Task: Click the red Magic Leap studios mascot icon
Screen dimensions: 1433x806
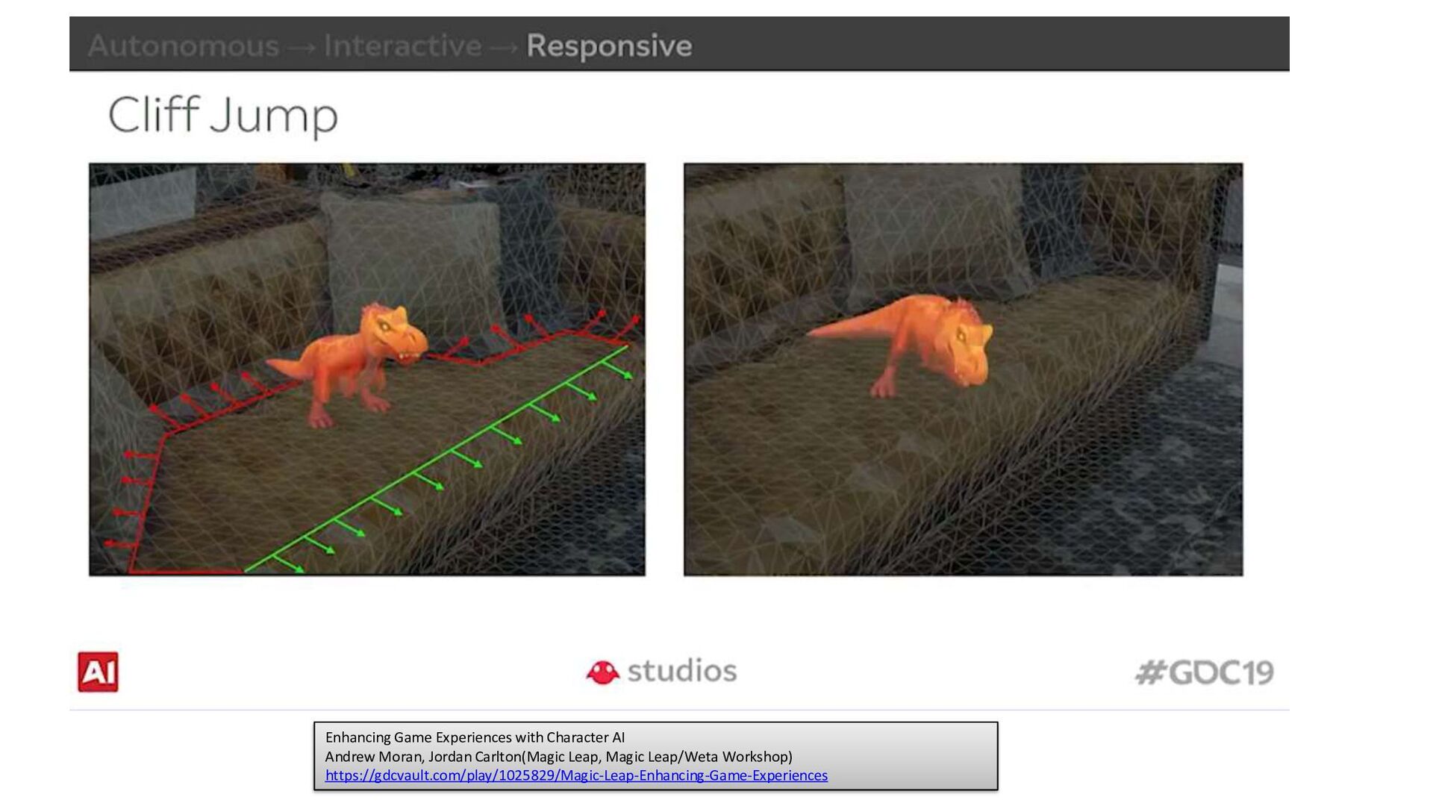Action: (602, 672)
